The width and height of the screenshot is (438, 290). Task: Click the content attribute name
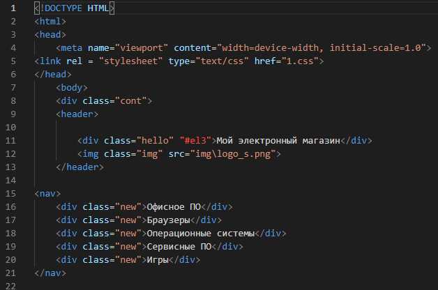coord(192,47)
